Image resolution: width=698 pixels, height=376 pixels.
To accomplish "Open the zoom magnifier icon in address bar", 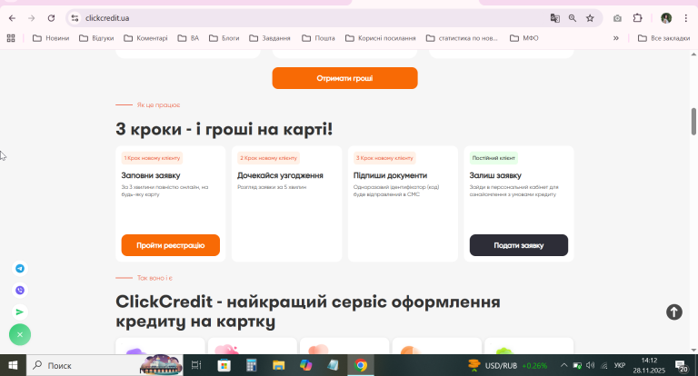I will point(573,18).
